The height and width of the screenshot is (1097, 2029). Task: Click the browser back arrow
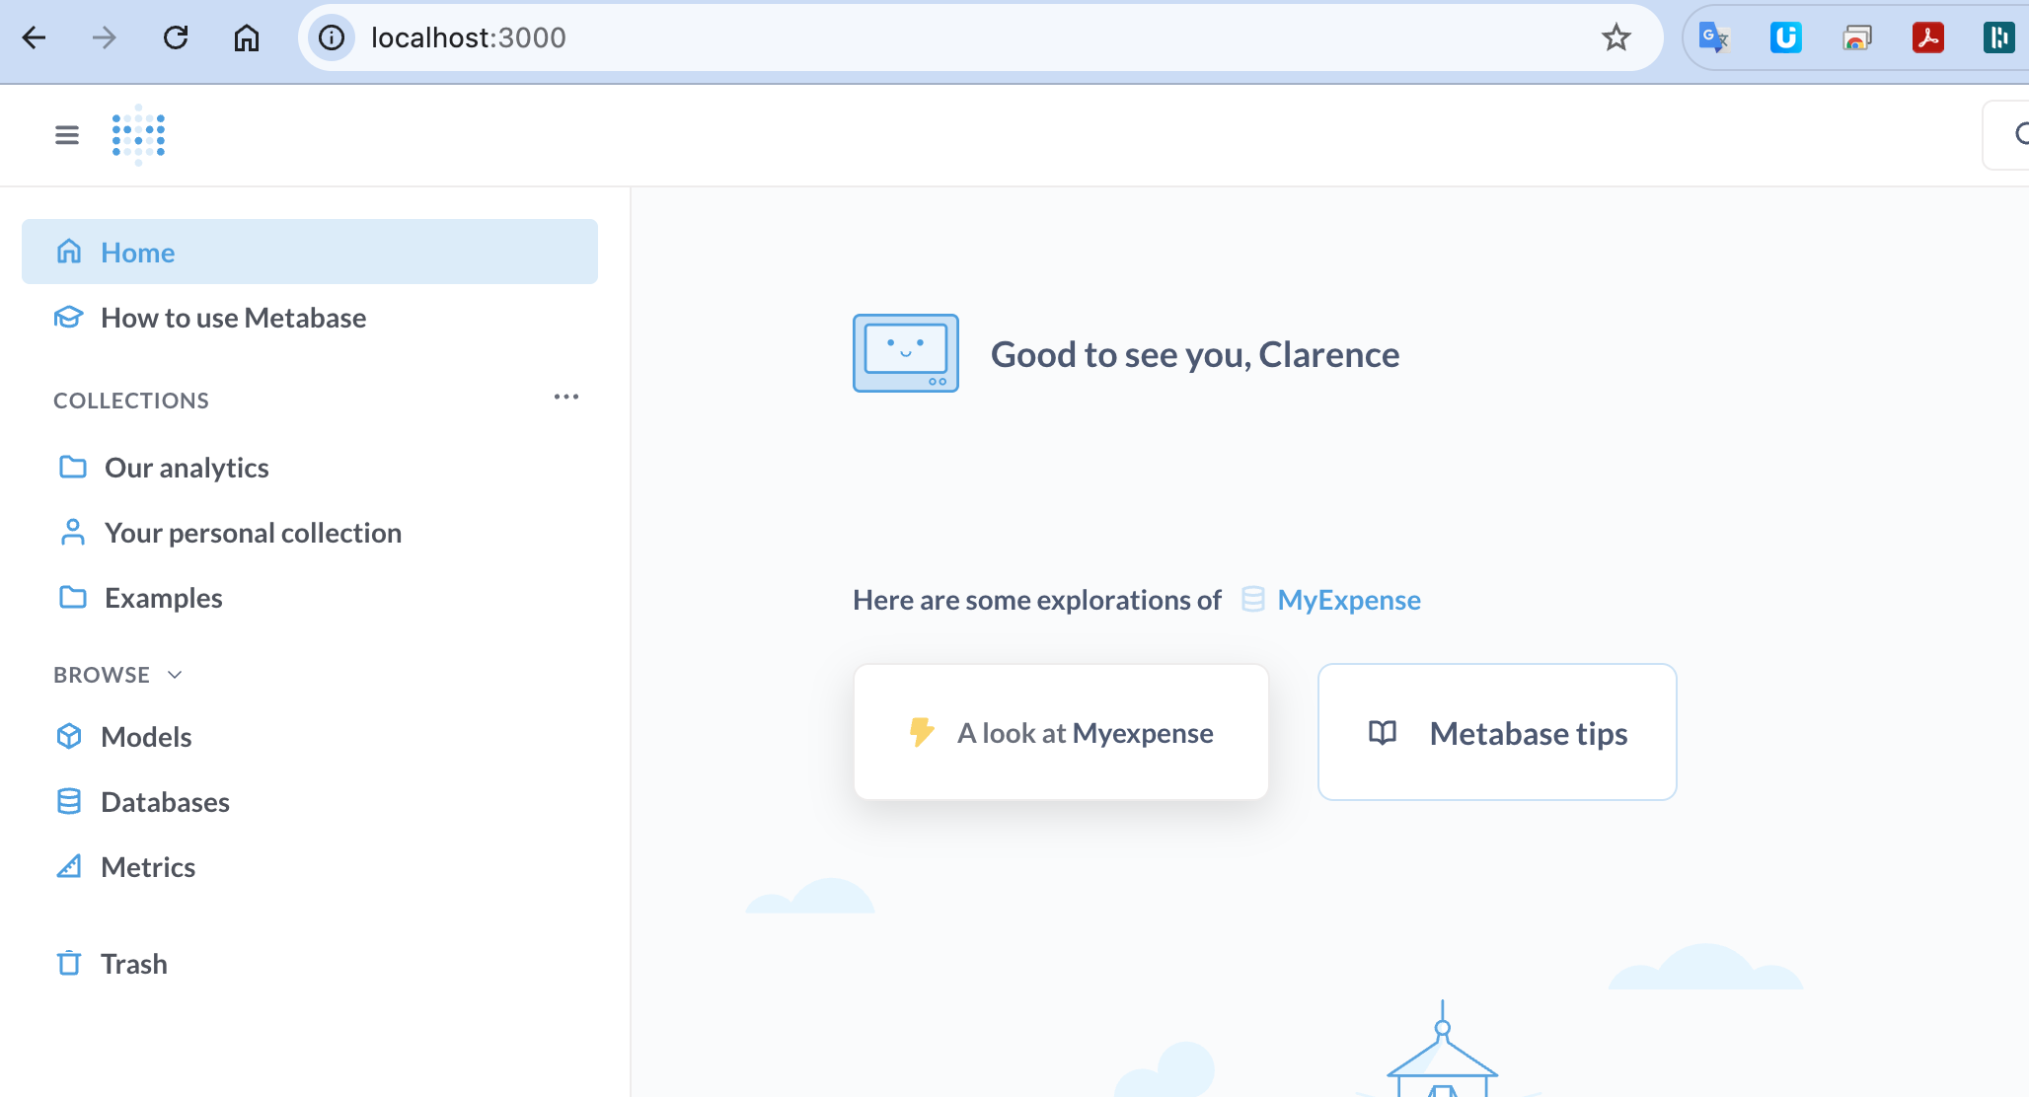point(34,38)
